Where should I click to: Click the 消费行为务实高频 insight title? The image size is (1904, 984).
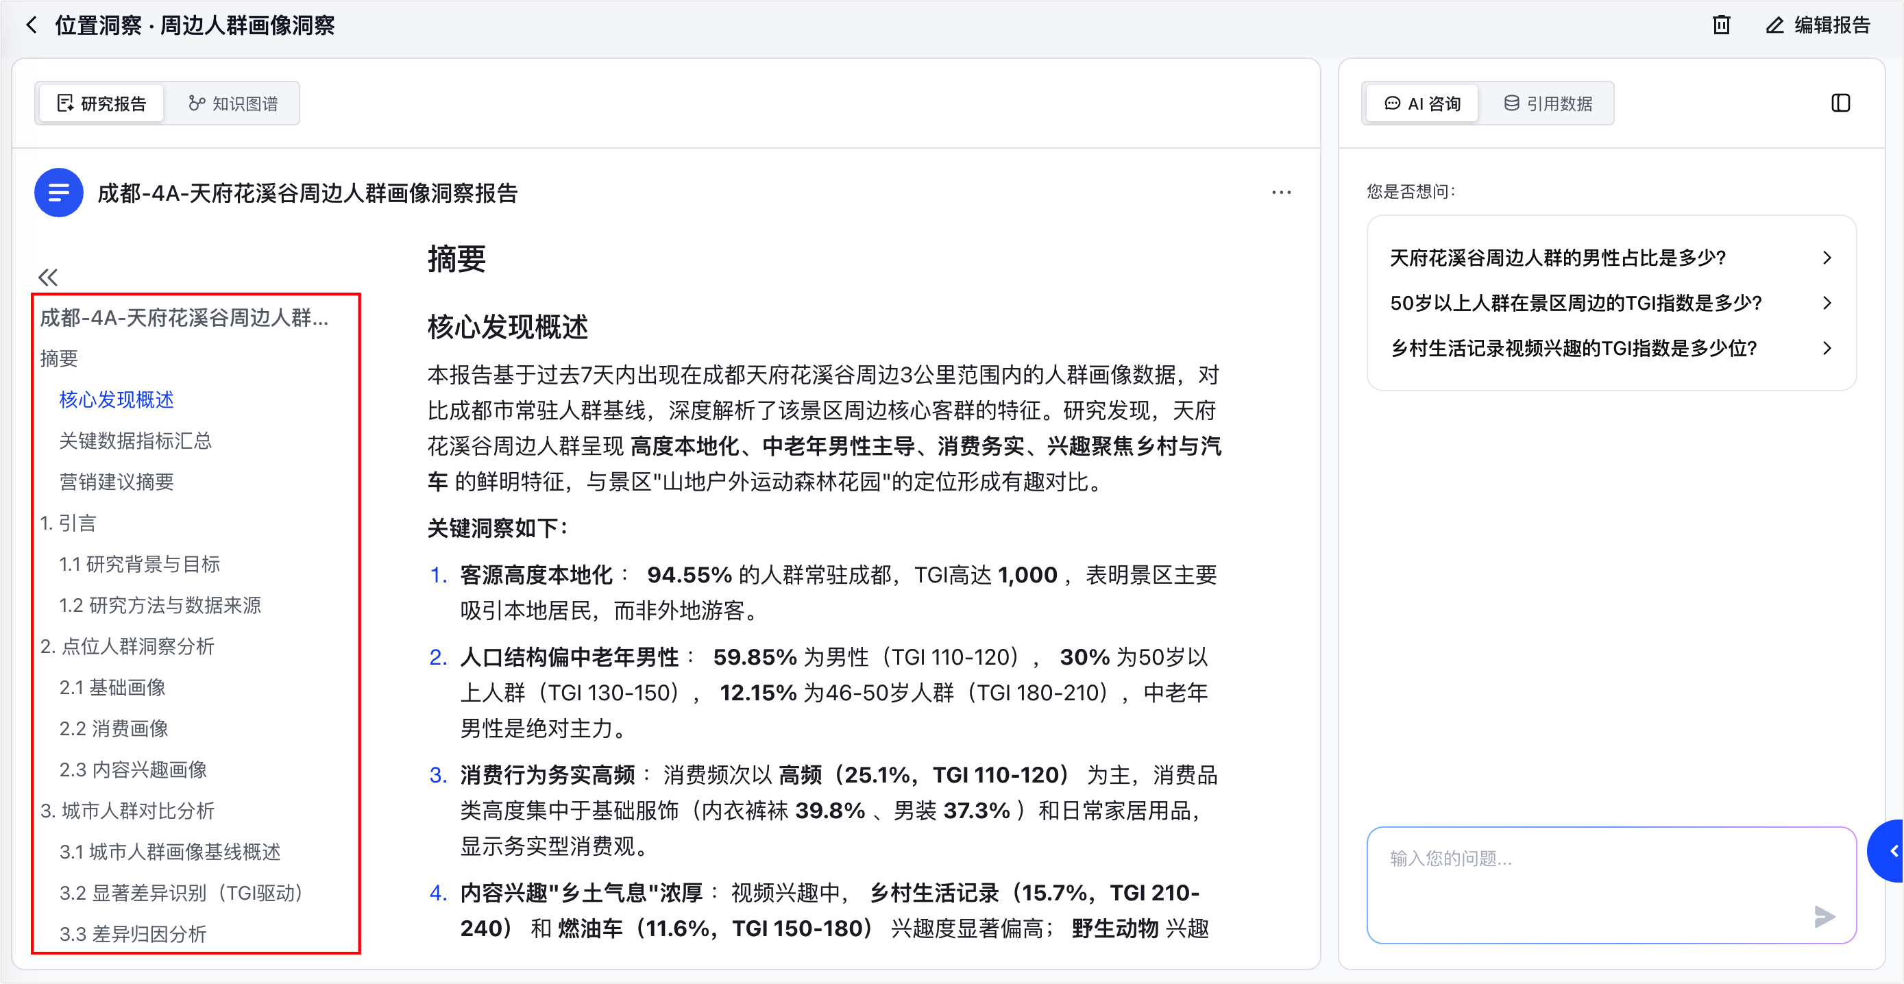coord(548,775)
